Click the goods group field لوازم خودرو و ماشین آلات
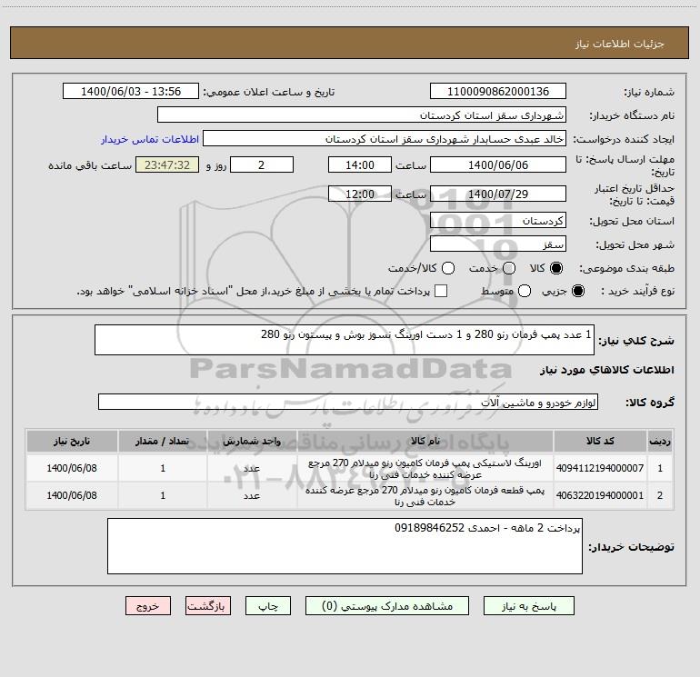This screenshot has height=677, width=700. tap(348, 402)
